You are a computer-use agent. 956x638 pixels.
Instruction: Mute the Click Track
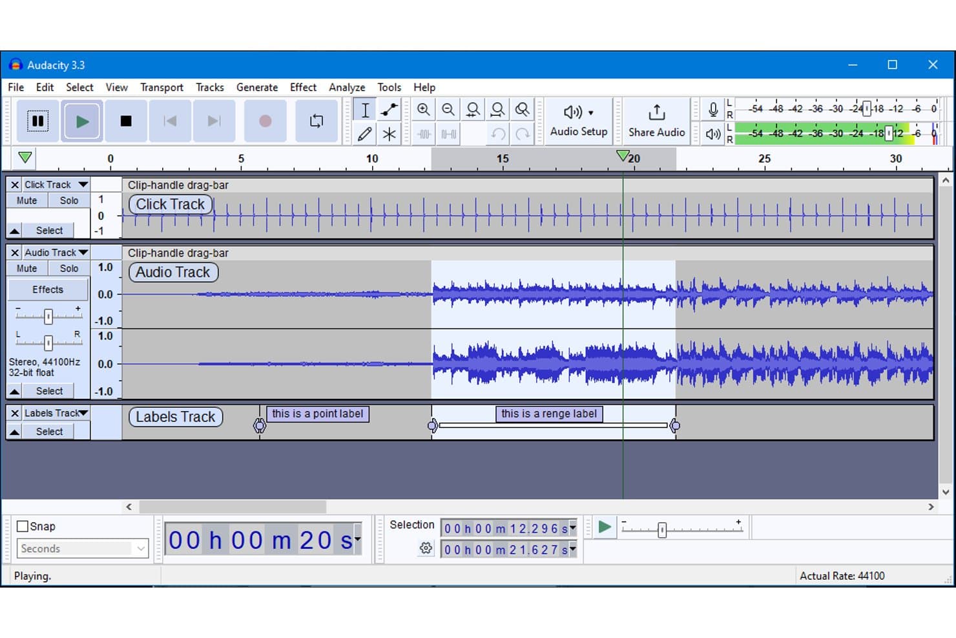27,200
